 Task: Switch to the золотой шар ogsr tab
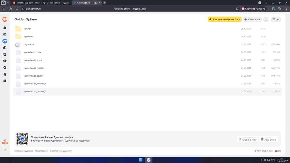tap(26, 3)
